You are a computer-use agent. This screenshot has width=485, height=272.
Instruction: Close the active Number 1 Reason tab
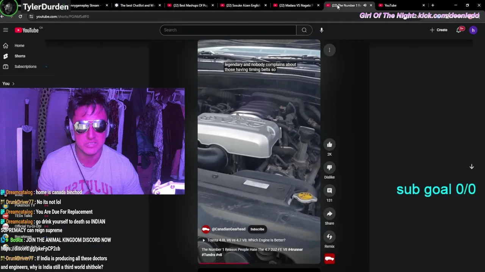(x=371, y=5)
